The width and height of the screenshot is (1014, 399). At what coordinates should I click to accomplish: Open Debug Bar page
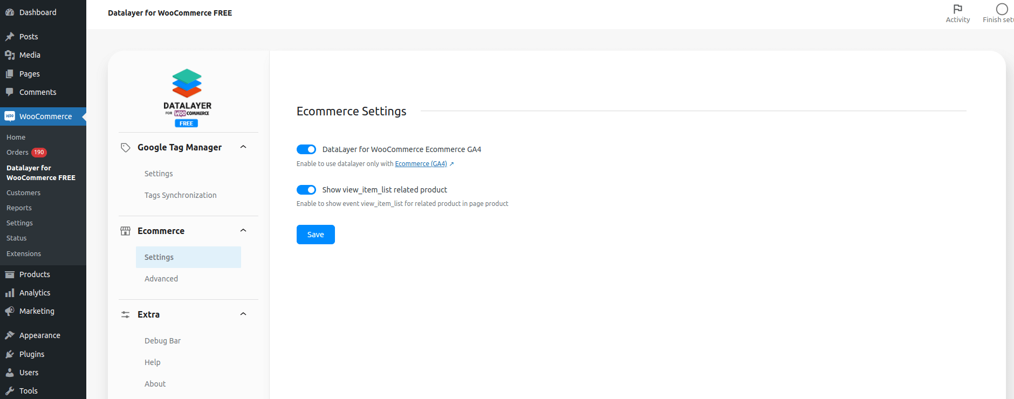[162, 341]
